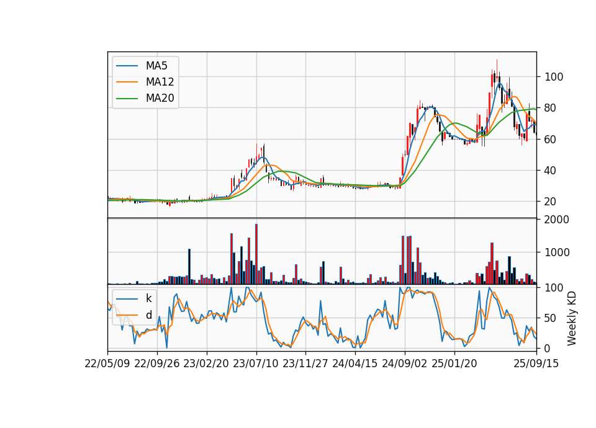This screenshot has width=596, height=428.
Task: Click the k legend label
Action: (148, 298)
